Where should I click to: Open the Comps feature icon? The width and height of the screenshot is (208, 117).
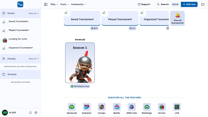[102, 107]
